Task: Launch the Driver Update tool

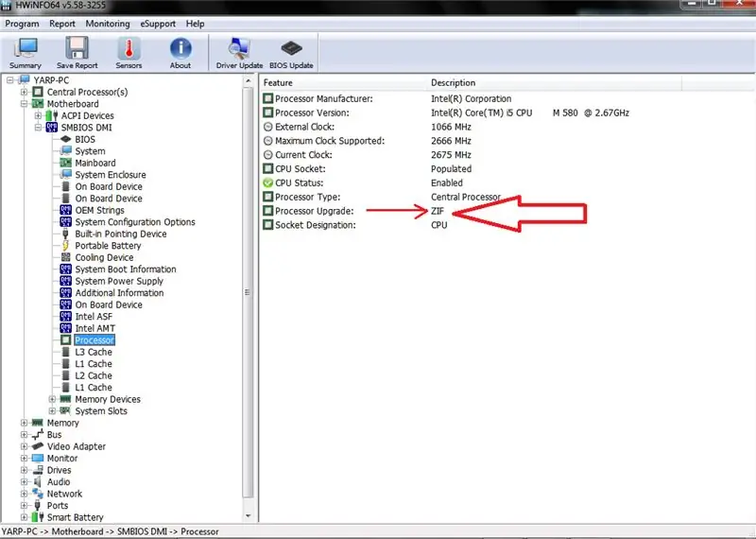Action: 239,53
